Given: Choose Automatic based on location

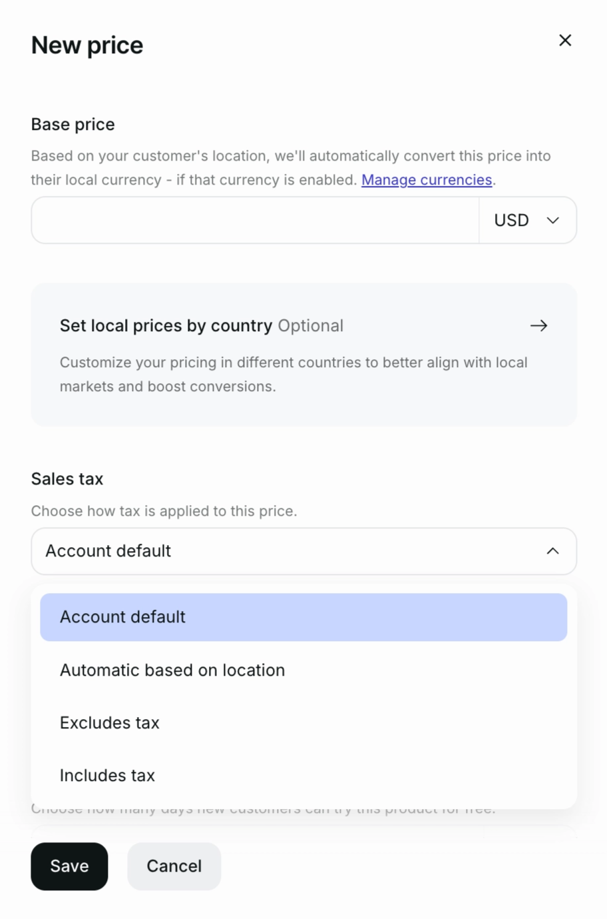Looking at the screenshot, I should (x=172, y=670).
